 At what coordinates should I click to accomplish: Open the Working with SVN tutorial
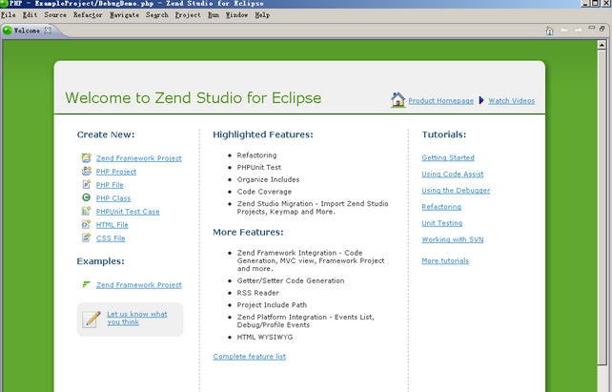point(453,239)
